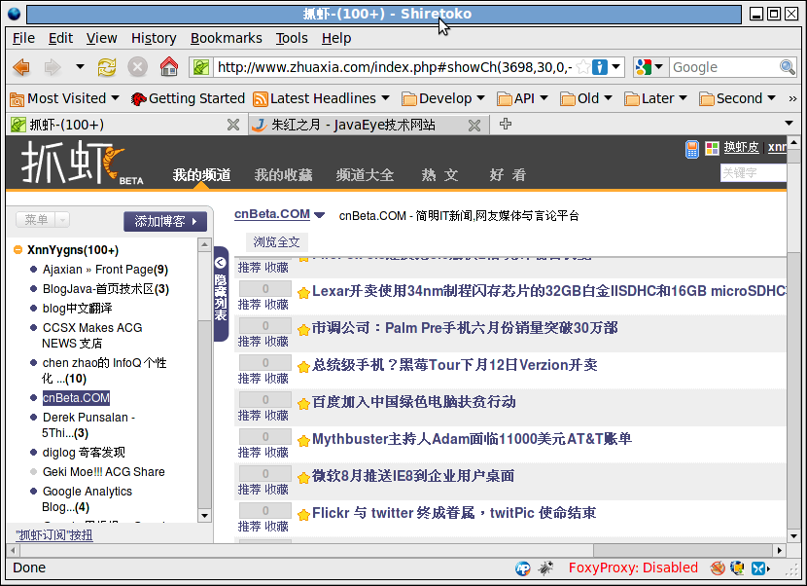
Task: Open a new browser tab
Action: 506,124
